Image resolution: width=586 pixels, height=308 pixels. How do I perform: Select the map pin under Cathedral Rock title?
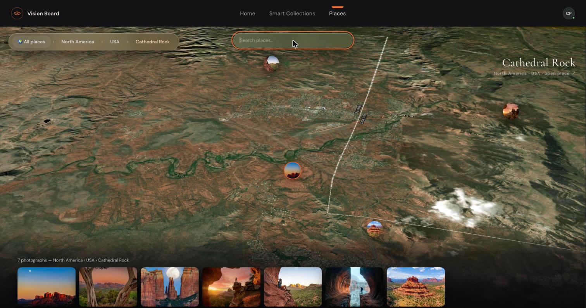pos(510,111)
